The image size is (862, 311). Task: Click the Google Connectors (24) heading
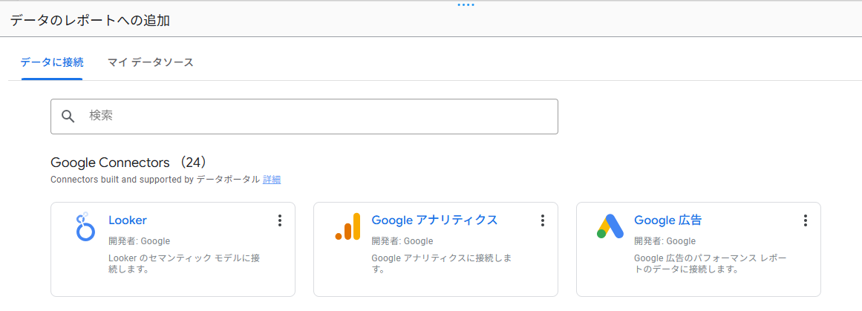point(128,163)
